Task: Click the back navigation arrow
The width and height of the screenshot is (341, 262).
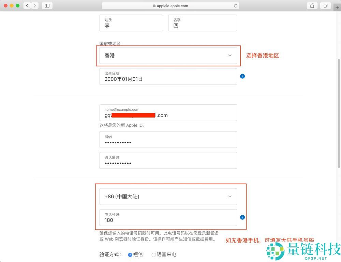Action: [x=27, y=5]
